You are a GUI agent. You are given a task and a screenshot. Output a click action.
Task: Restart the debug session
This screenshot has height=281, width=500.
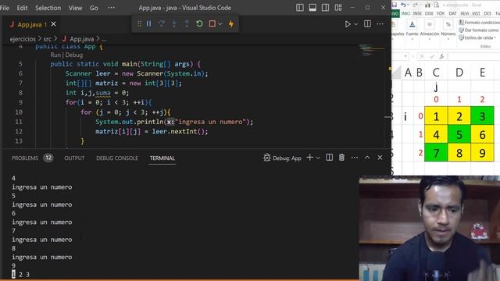click(x=199, y=24)
